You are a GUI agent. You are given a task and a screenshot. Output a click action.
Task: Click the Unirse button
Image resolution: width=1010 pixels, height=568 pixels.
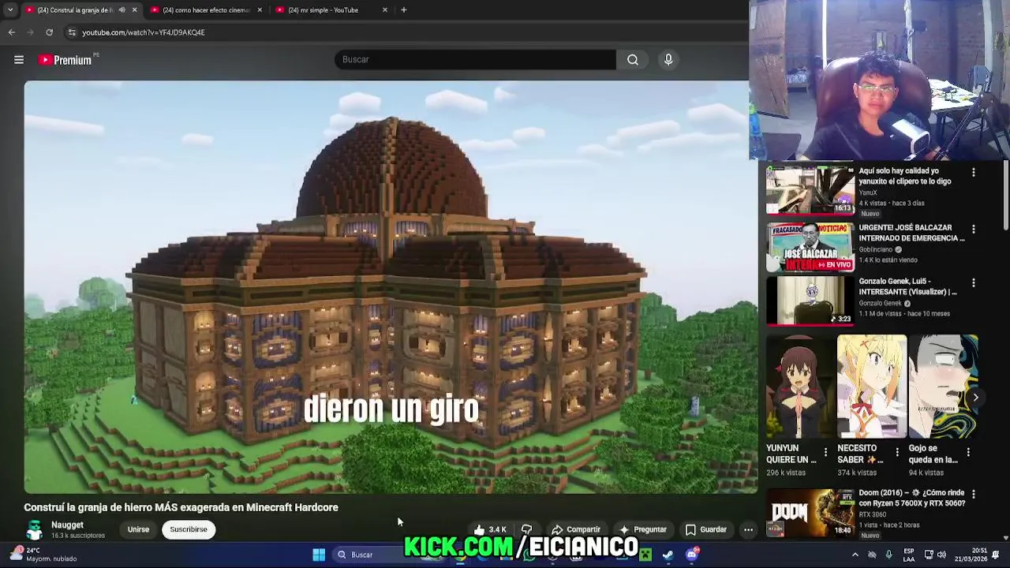pos(138,529)
